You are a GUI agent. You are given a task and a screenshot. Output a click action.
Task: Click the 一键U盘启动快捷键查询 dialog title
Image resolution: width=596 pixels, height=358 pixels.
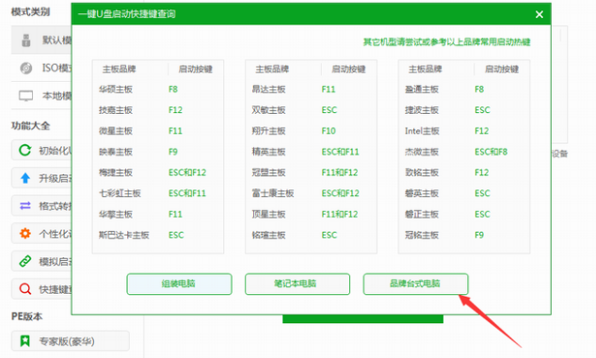click(x=127, y=14)
